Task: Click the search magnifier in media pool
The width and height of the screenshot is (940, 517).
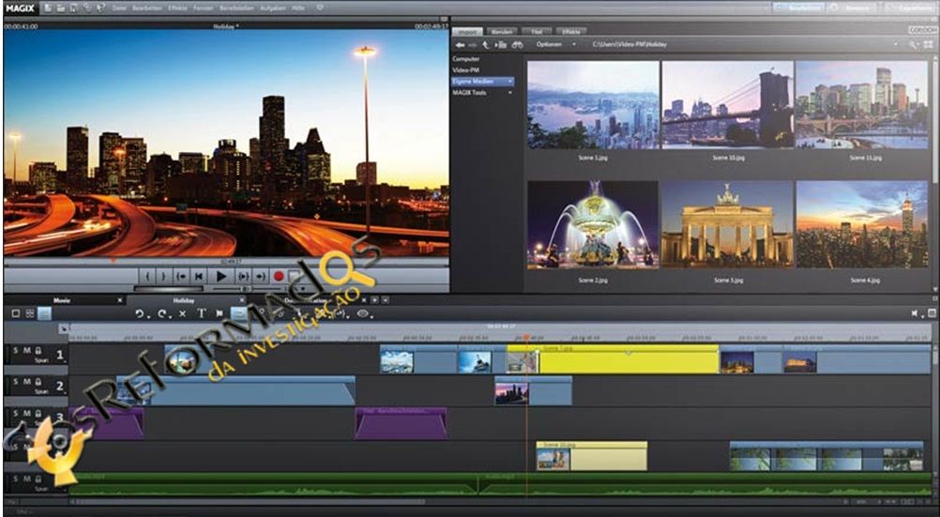Action: pos(913,44)
